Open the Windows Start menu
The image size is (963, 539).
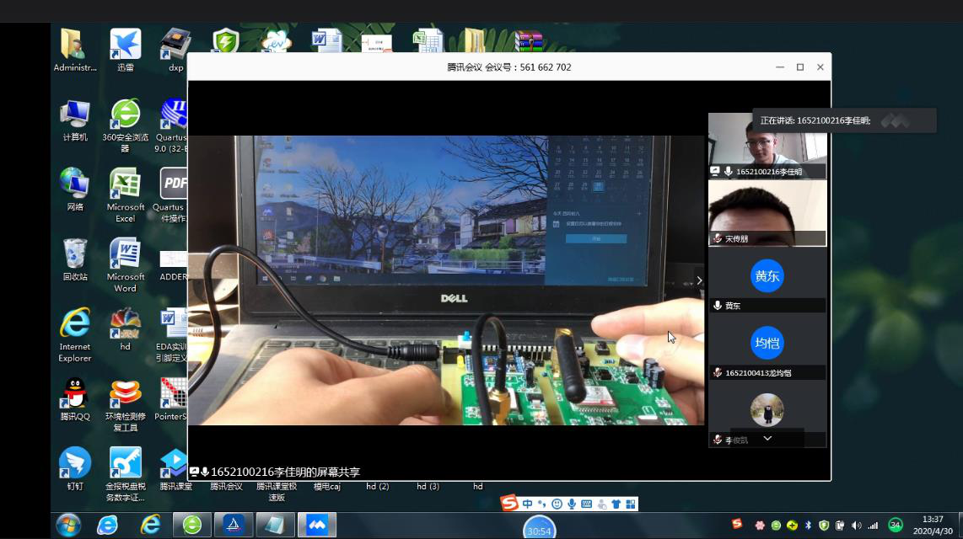68,525
